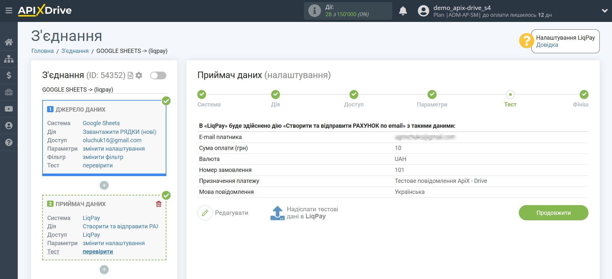Viewport: 612px width, 279px height.
Task: Click the orange help question mark icon
Action: point(526,41)
